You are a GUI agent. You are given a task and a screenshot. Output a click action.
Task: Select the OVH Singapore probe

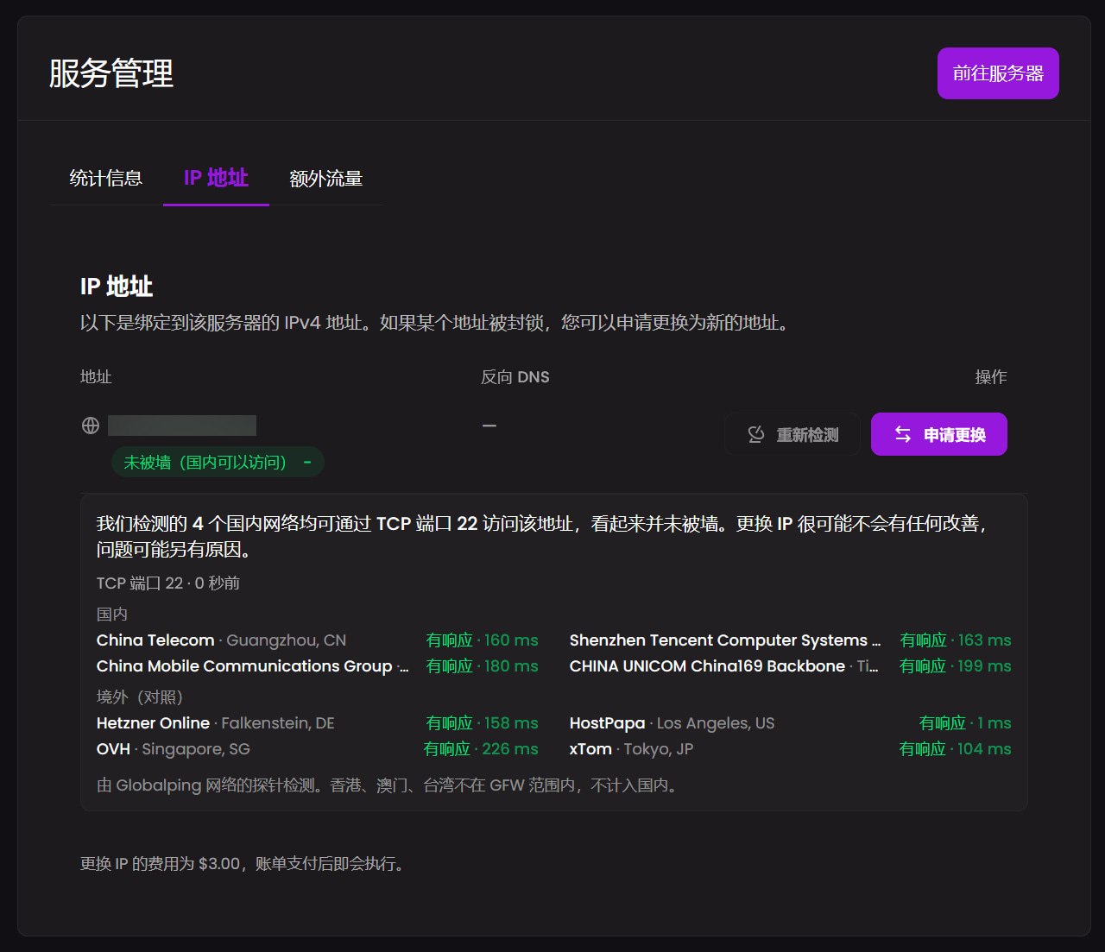[x=174, y=749]
